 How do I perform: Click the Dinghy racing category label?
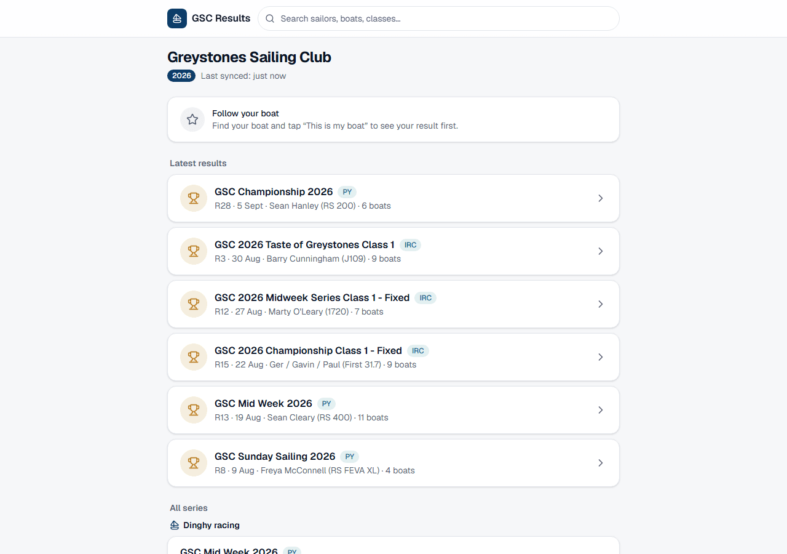click(x=212, y=525)
